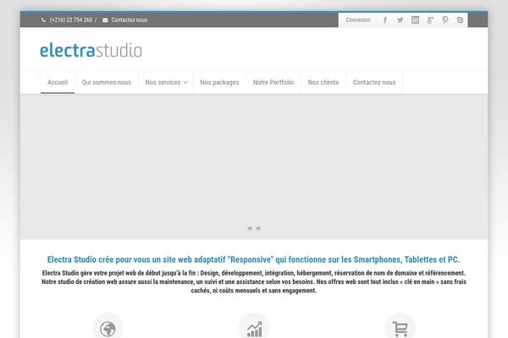Open the Pinterest social icon

(444, 20)
